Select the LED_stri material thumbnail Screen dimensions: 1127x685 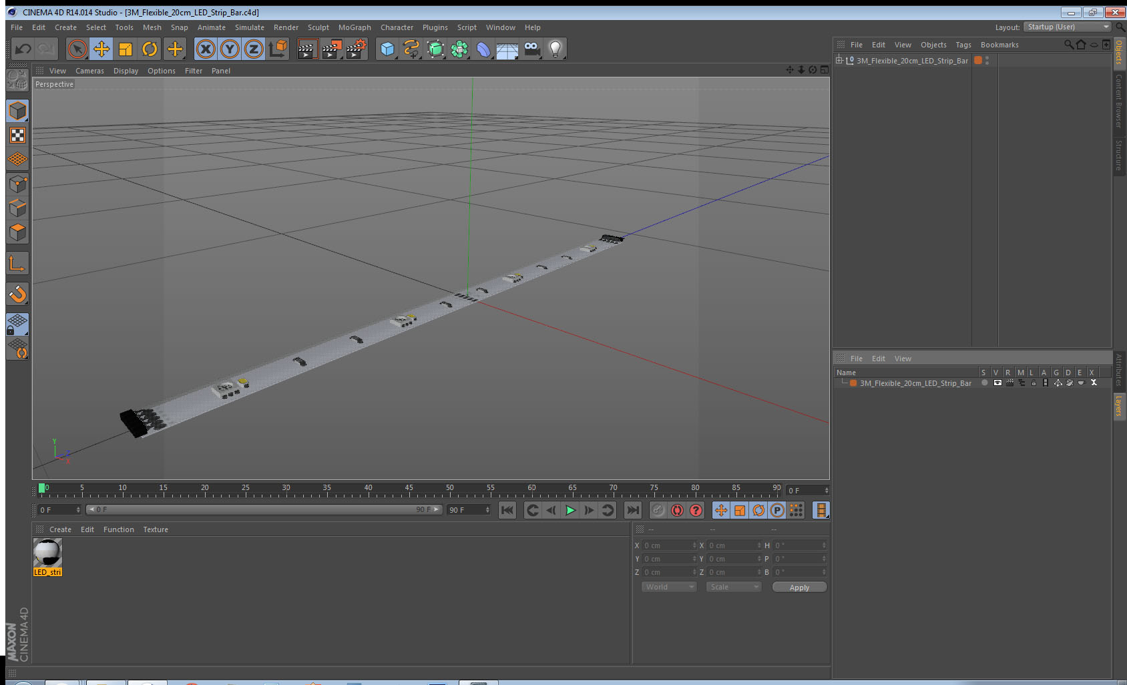click(47, 553)
